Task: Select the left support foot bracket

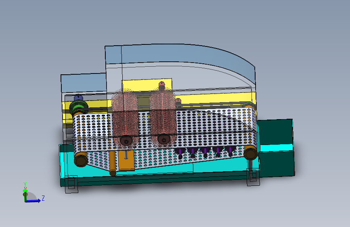Action: pos(71,184)
